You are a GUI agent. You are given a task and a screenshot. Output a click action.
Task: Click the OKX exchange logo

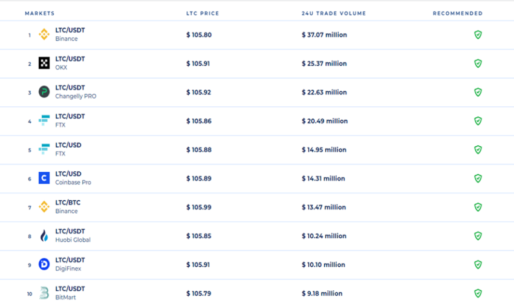[x=44, y=63]
